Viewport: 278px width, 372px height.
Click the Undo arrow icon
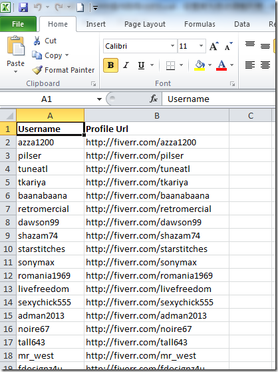point(38,7)
